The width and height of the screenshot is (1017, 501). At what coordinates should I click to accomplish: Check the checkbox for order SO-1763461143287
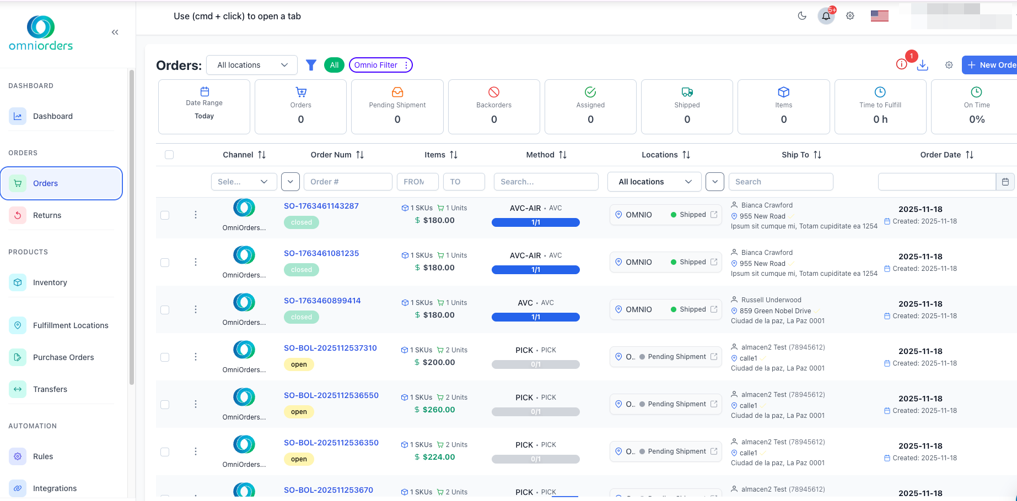click(x=165, y=215)
